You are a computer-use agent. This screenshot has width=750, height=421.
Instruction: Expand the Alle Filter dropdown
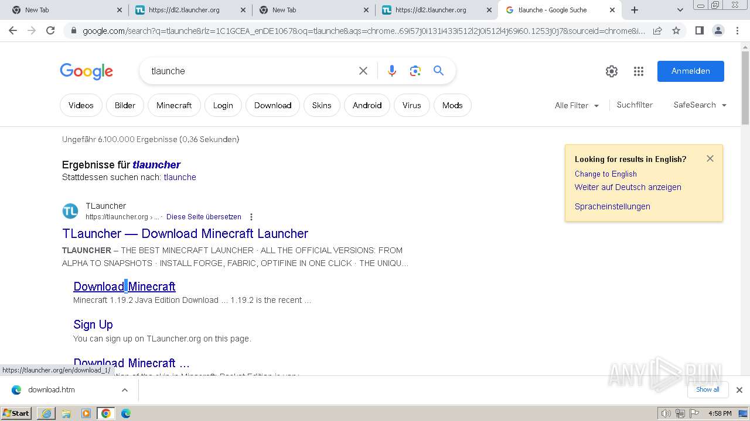(577, 105)
